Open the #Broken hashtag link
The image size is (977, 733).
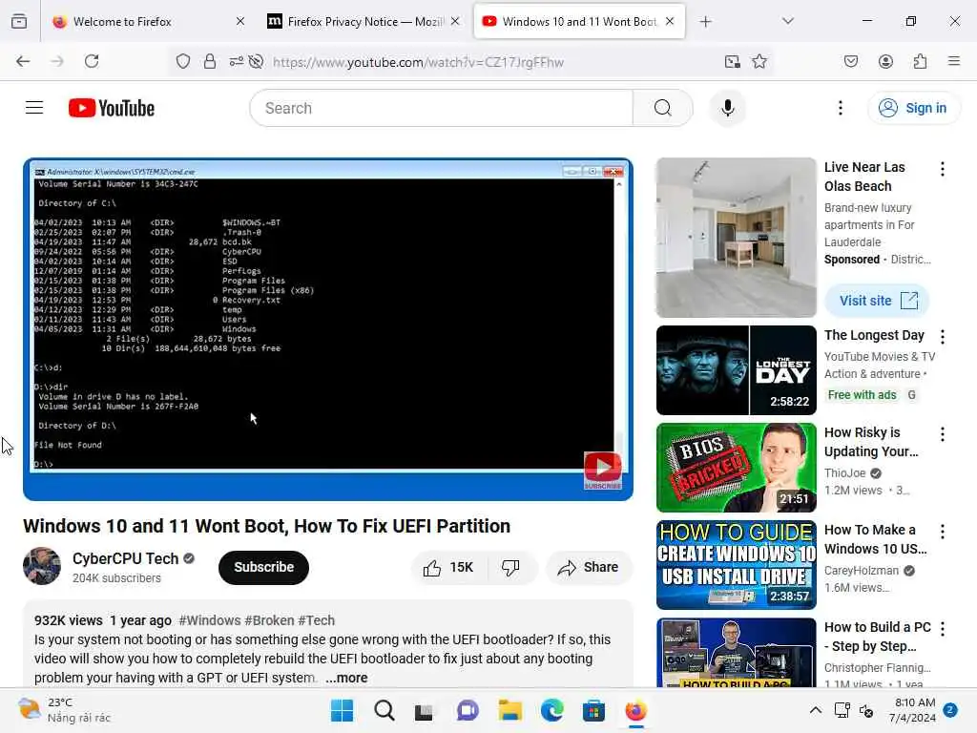point(269,620)
